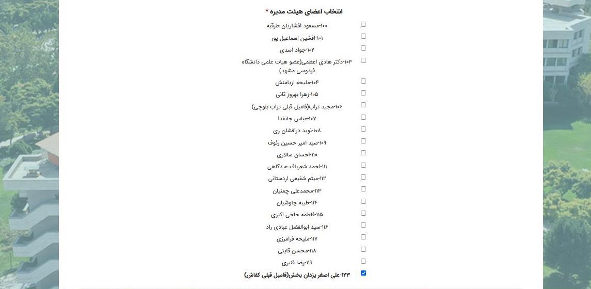Select candidate 113 Mohammadali Chamanian

(x=363, y=189)
